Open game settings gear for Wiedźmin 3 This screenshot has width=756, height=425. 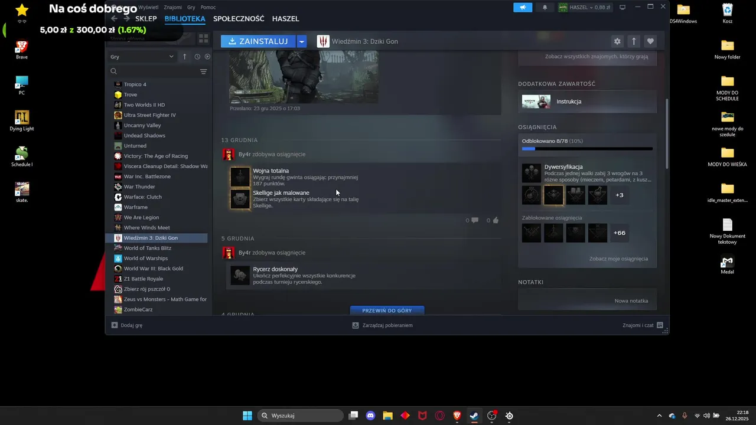[x=617, y=41]
